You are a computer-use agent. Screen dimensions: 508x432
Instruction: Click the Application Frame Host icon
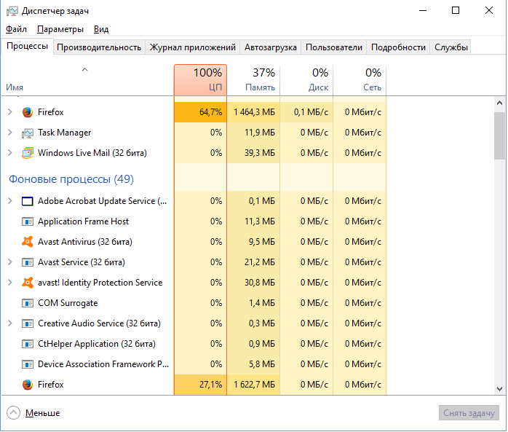click(x=28, y=221)
